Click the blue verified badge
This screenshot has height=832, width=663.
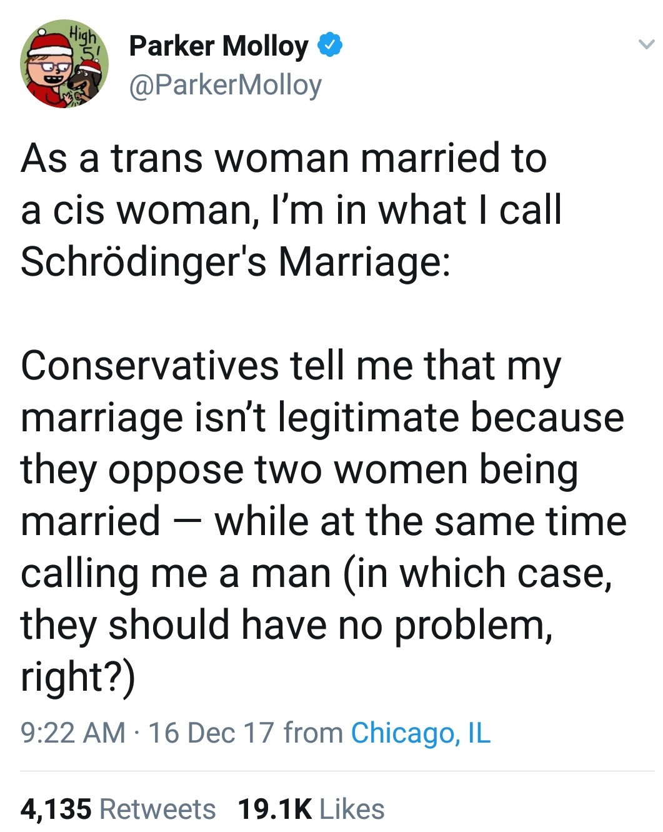point(330,46)
